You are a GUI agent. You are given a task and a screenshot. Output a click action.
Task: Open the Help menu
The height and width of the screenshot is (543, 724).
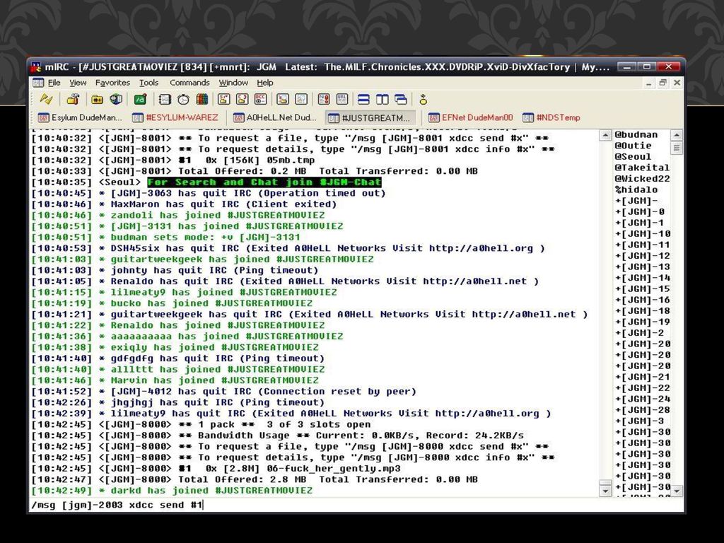point(265,83)
